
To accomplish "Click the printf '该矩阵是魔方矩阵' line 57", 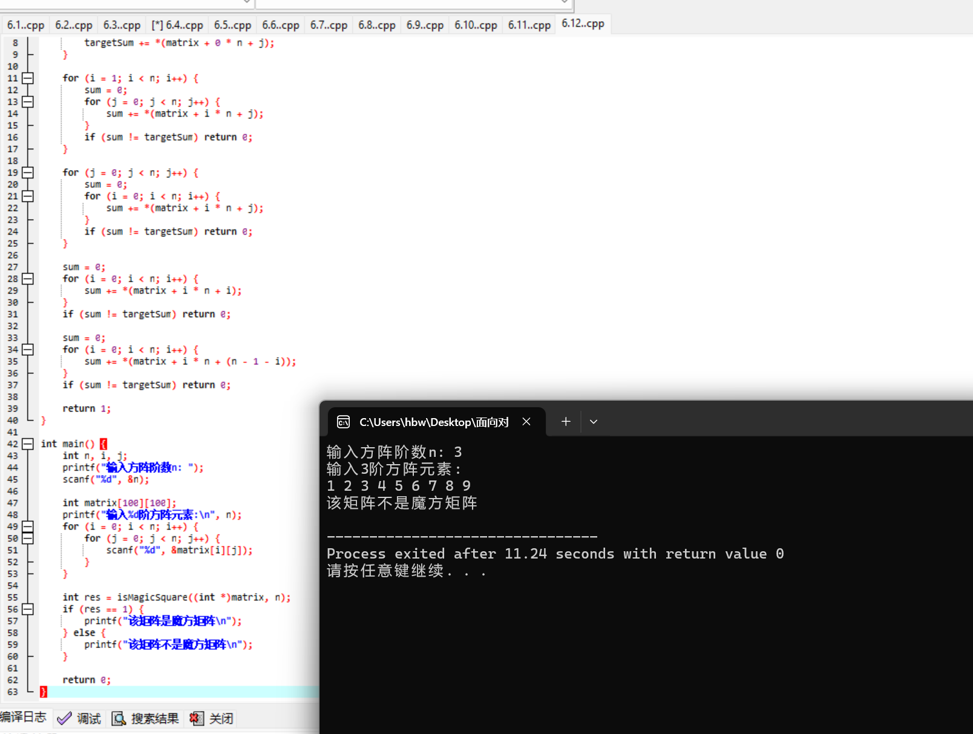I will (163, 621).
